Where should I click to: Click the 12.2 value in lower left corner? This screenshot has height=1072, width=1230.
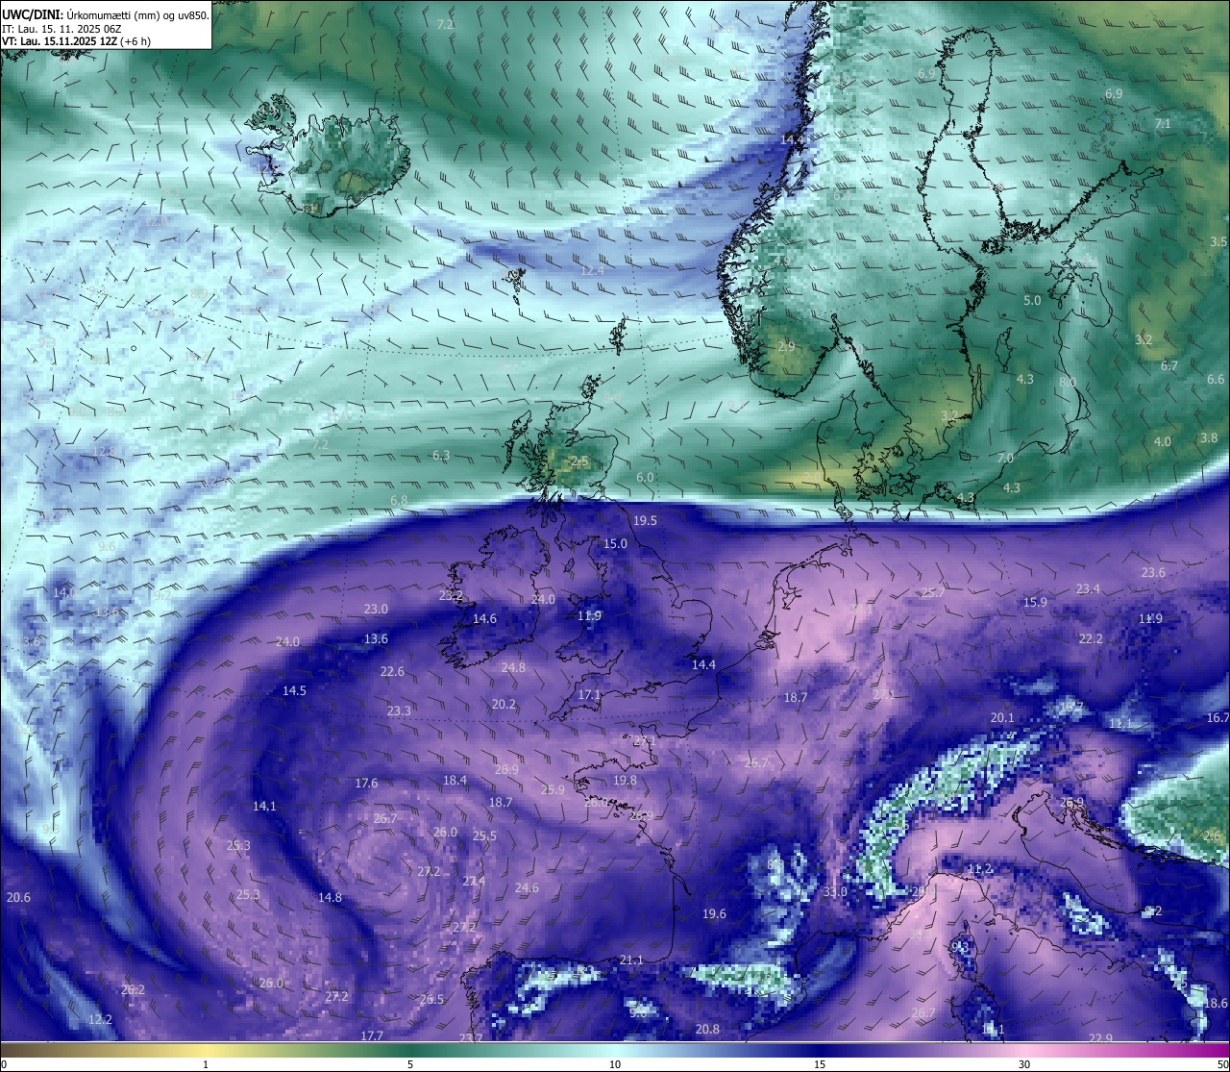[100, 1019]
